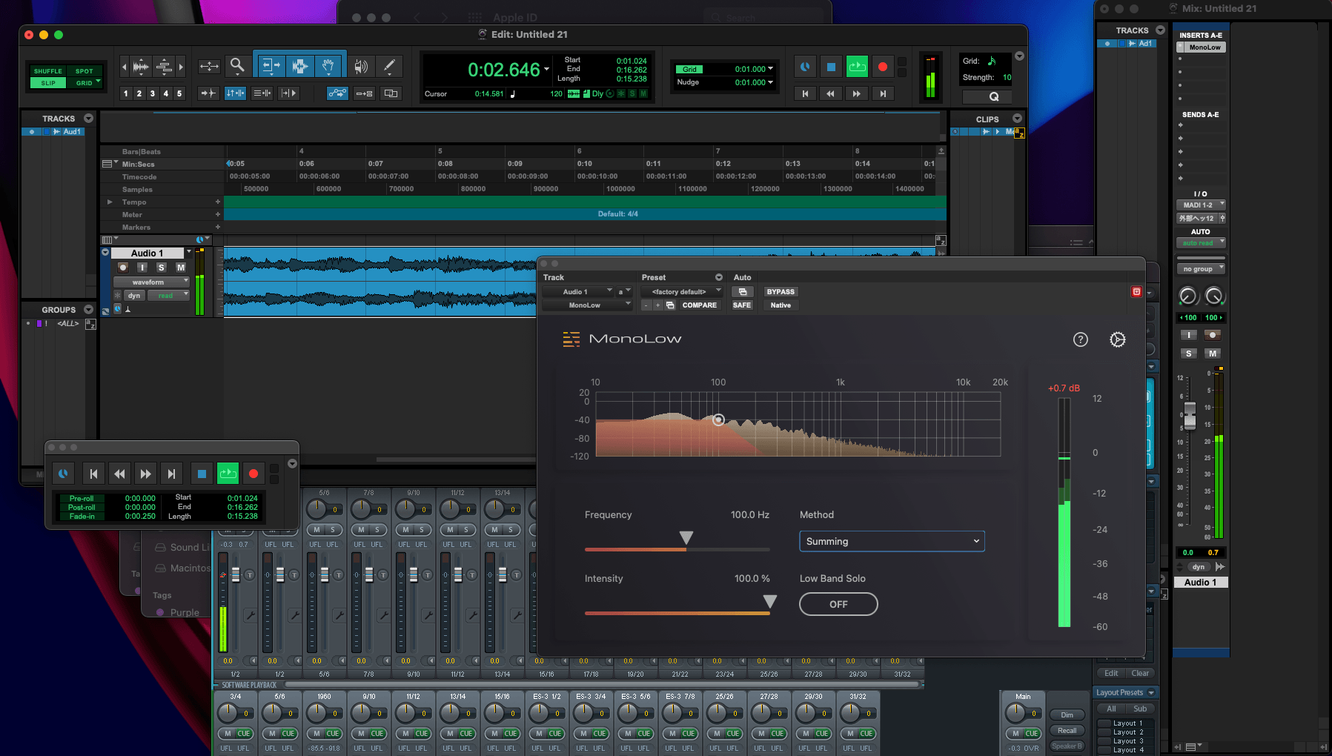Open the no group dropdown in Mix window
The width and height of the screenshot is (1332, 756).
point(1201,269)
